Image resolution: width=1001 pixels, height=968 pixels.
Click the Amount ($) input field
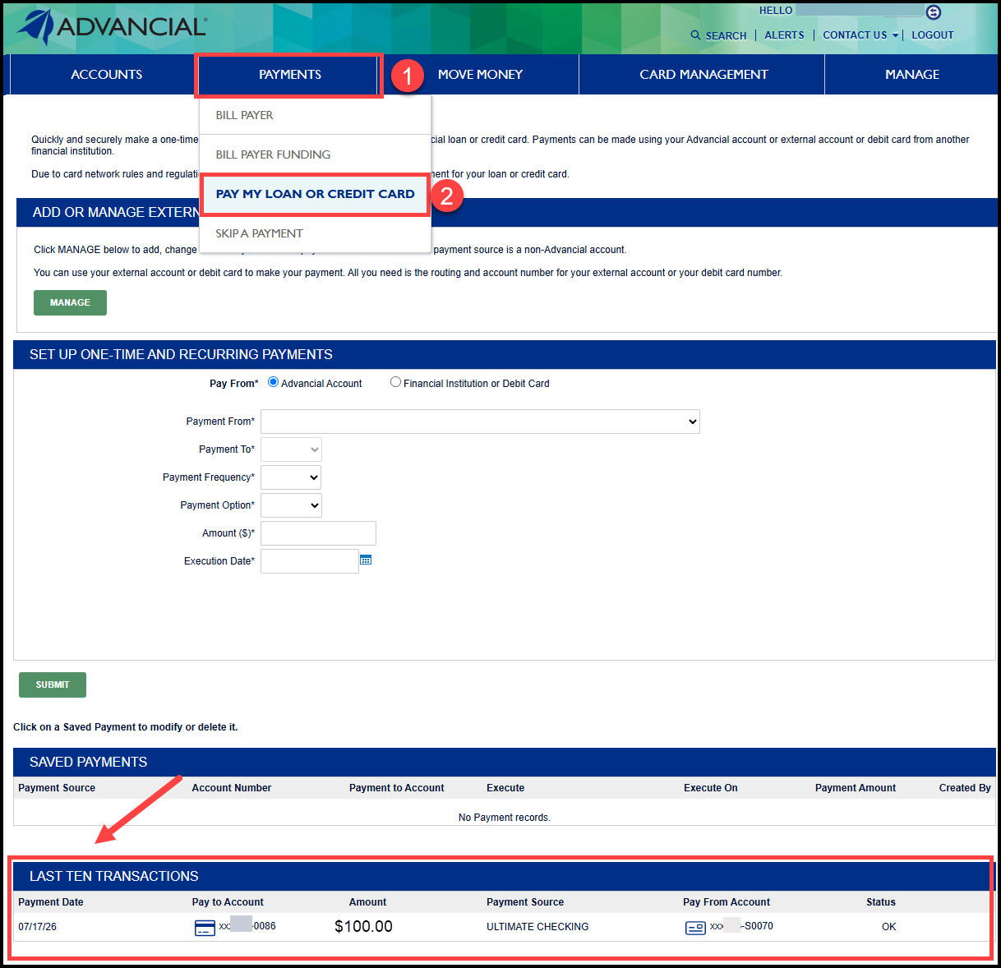tap(318, 533)
